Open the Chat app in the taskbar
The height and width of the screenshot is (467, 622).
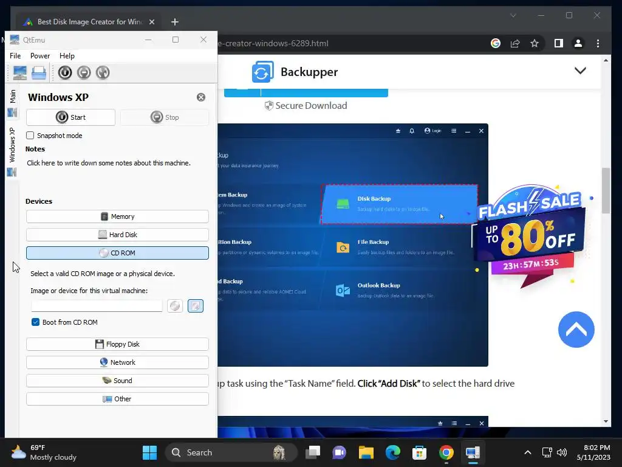point(339,452)
